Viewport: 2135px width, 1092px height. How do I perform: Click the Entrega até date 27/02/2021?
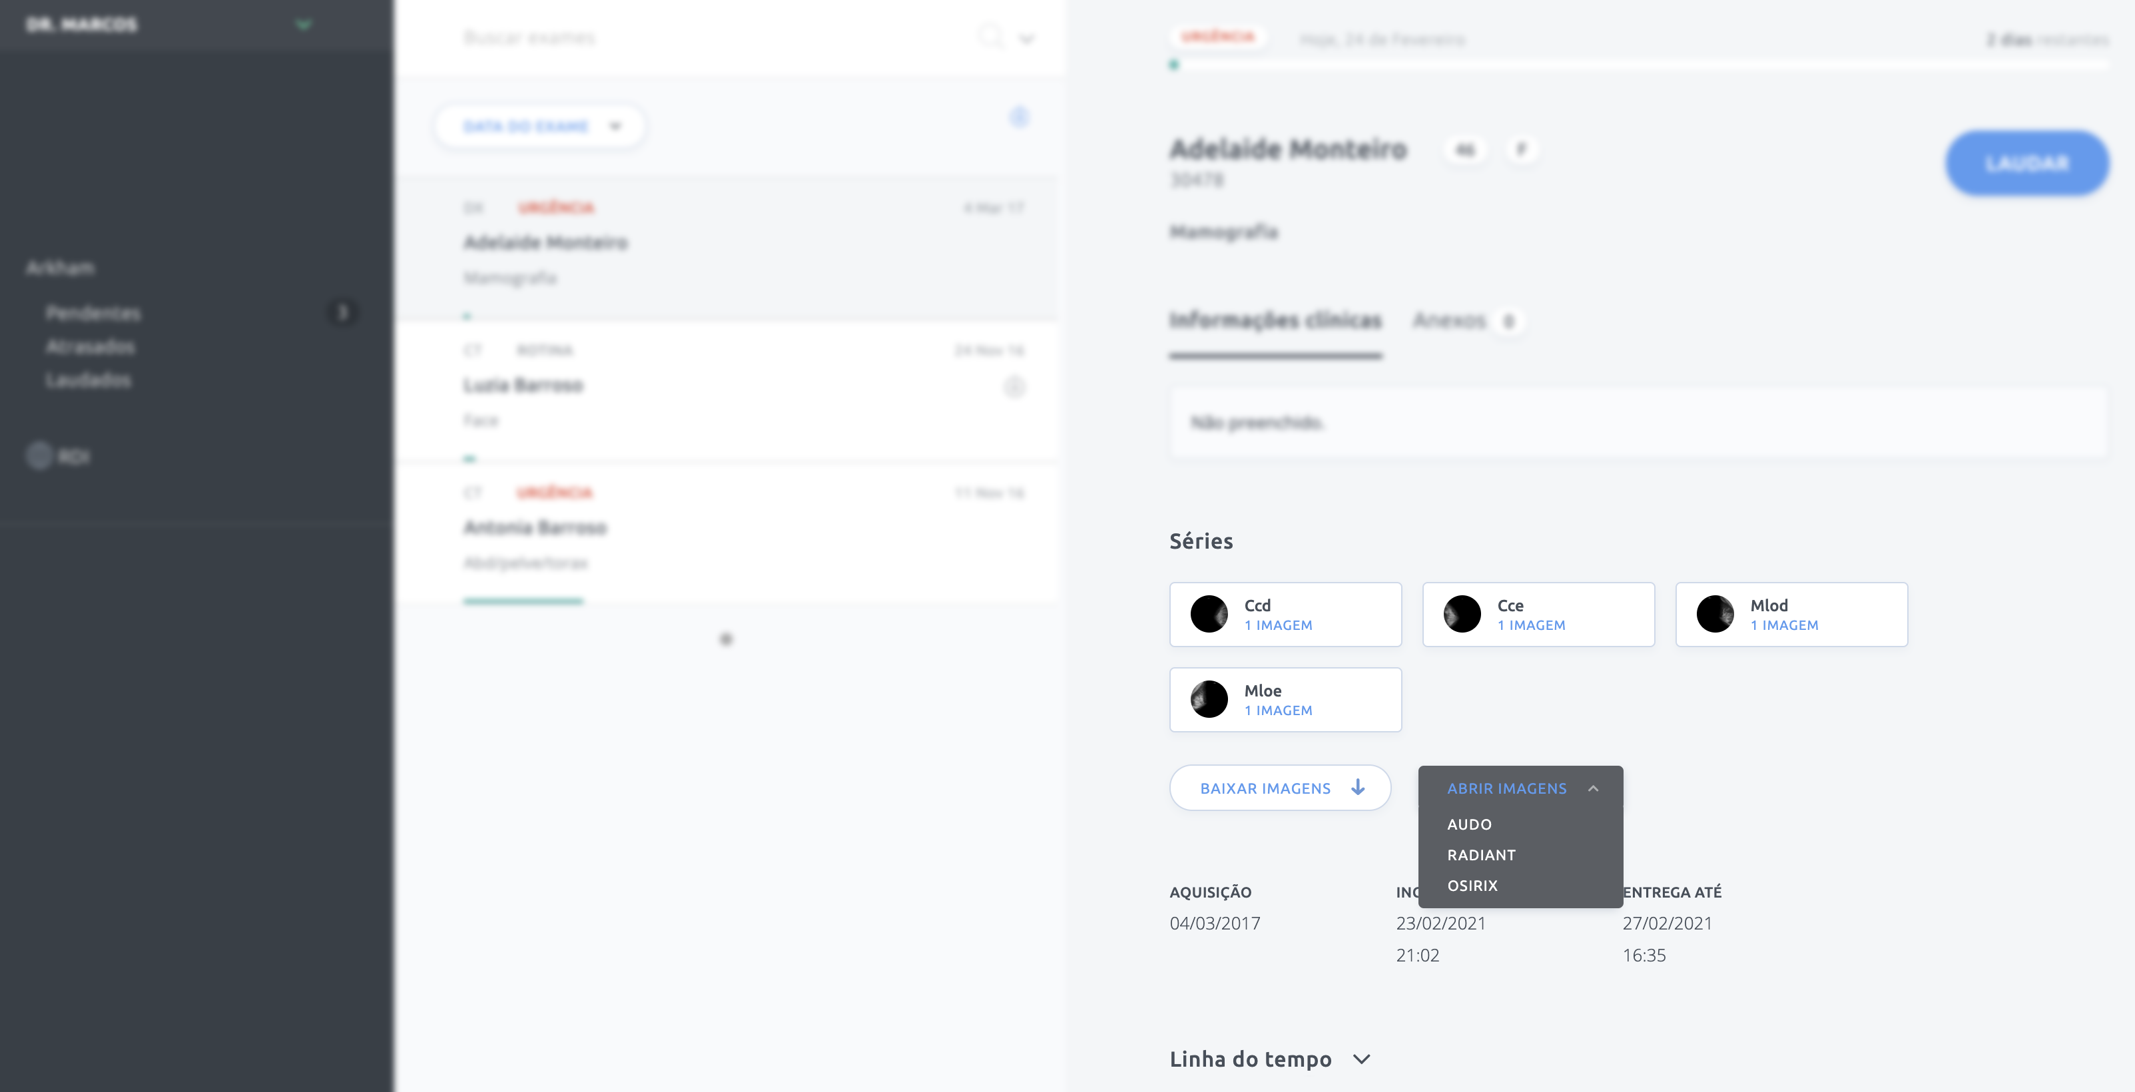tap(1667, 923)
